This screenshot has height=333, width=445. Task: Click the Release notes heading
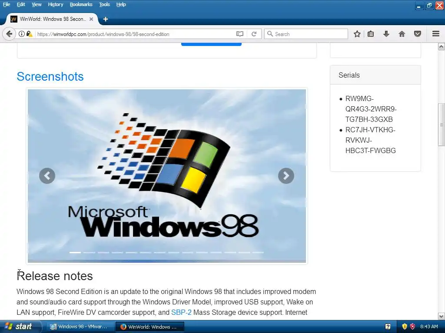point(54,276)
